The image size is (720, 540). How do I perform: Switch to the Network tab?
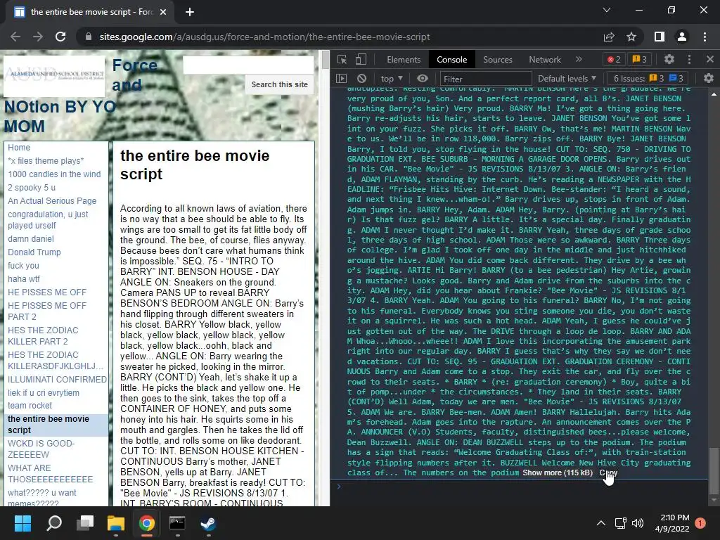pos(545,60)
